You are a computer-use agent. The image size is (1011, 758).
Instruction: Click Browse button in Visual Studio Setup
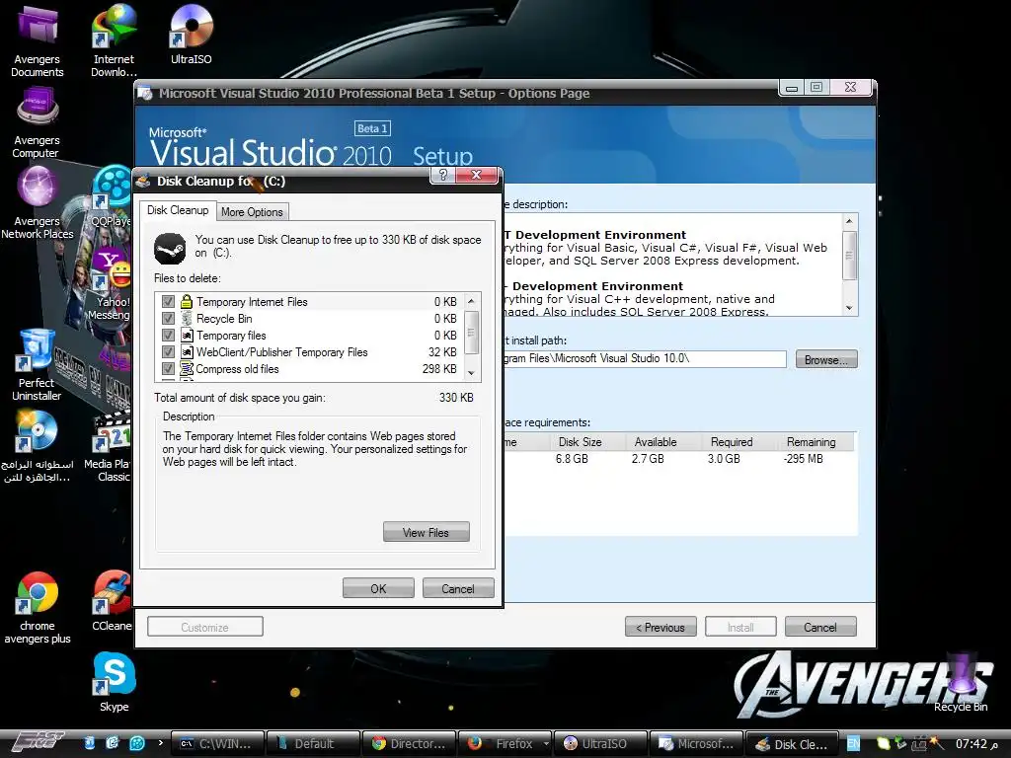(x=826, y=359)
